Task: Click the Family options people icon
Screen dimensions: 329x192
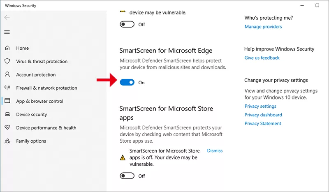Action: [7, 141]
